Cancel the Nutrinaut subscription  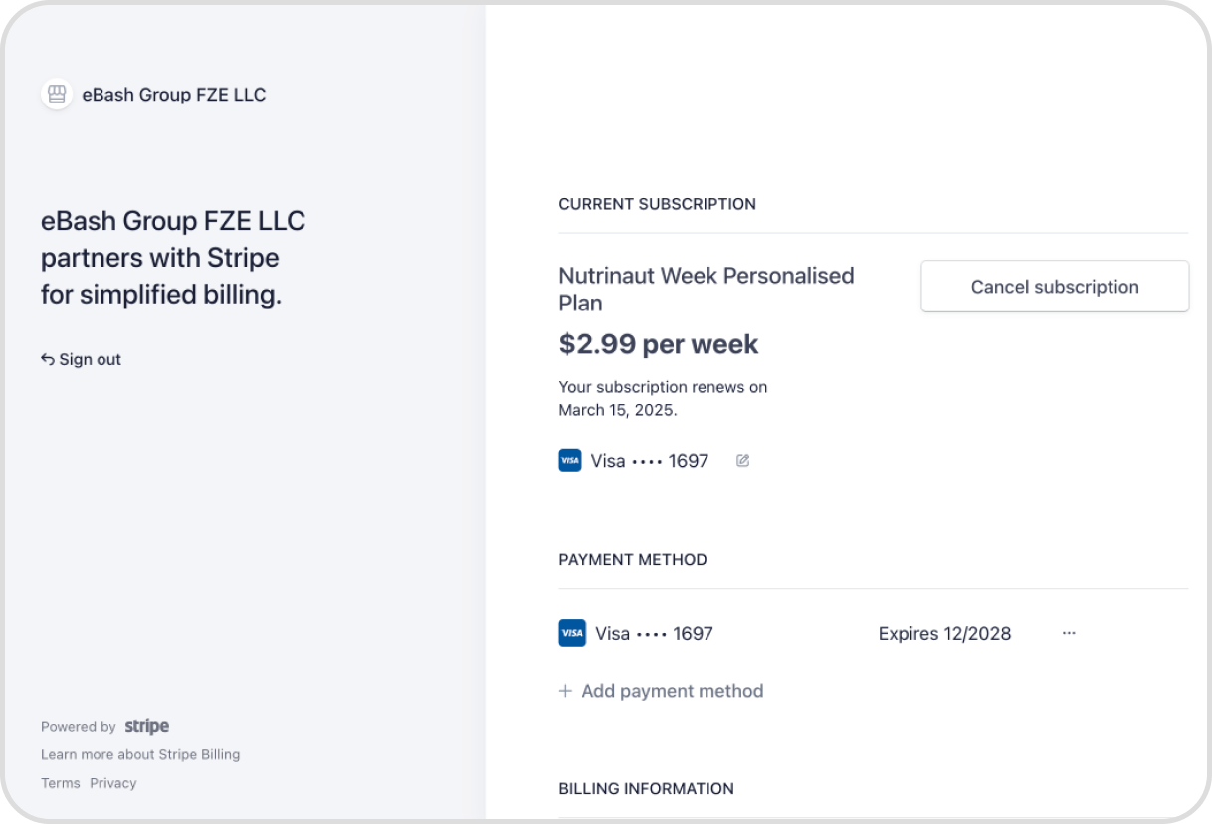coord(1055,287)
